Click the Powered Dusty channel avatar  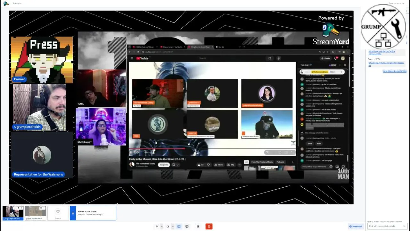132,165
